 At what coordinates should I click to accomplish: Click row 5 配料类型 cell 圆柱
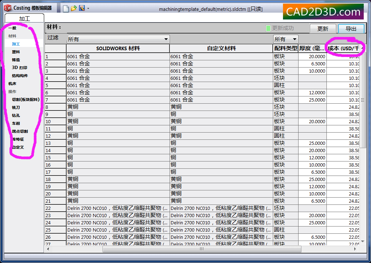(285, 85)
